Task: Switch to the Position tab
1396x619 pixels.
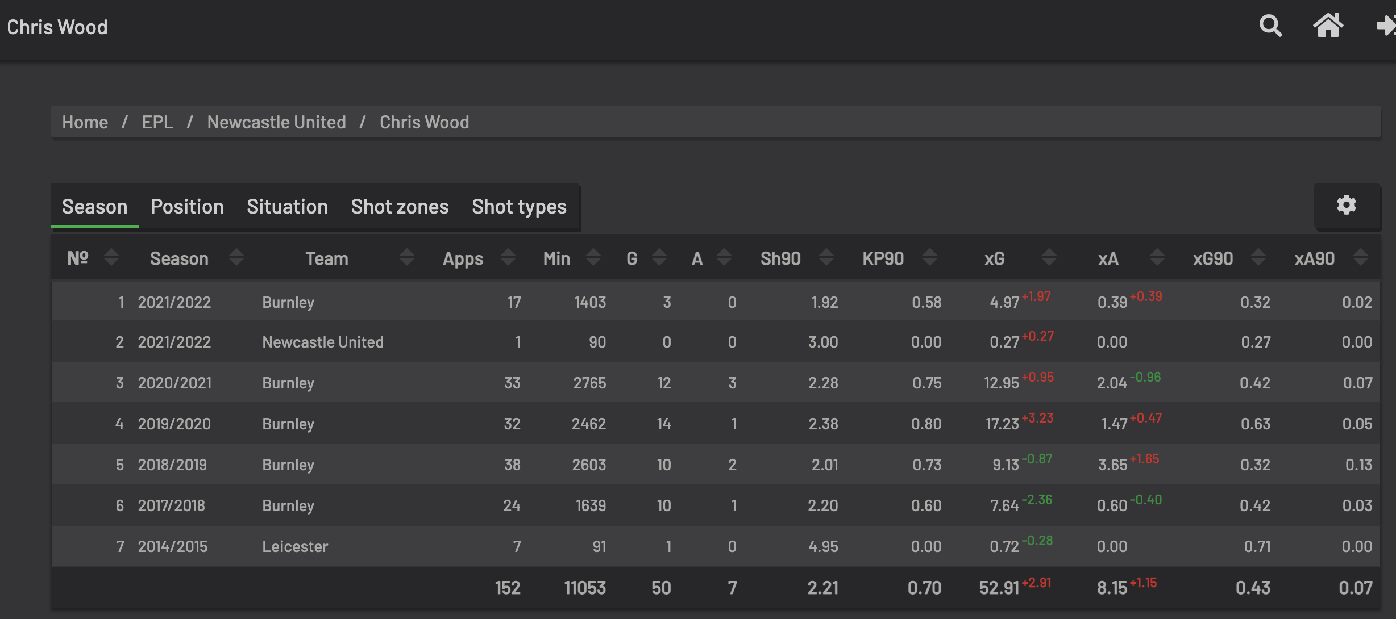Action: (187, 207)
